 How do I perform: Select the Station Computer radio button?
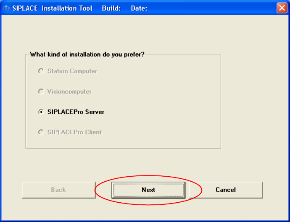(41, 71)
